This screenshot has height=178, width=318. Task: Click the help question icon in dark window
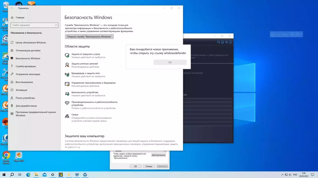[231, 42]
